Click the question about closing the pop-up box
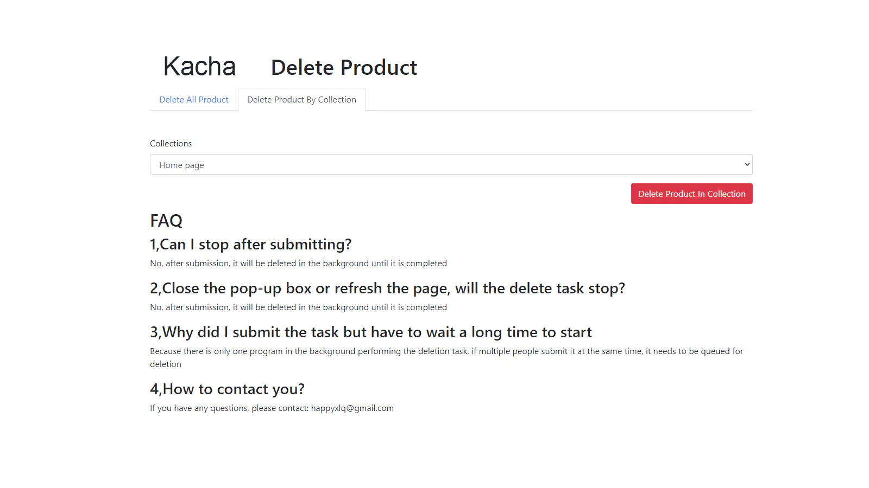This screenshot has width=869, height=488. pos(387,288)
